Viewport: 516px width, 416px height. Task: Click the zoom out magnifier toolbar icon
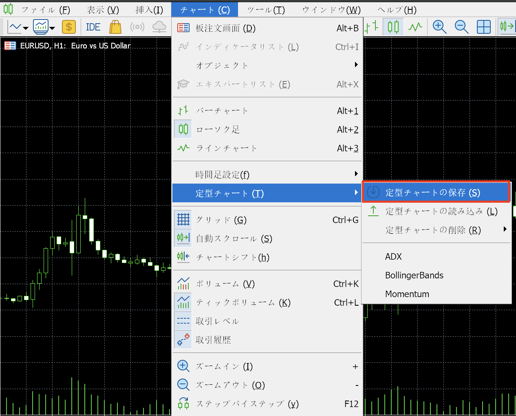(461, 27)
